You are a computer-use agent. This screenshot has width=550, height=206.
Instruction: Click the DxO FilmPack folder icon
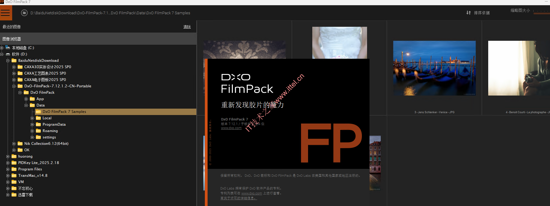click(x=26, y=93)
